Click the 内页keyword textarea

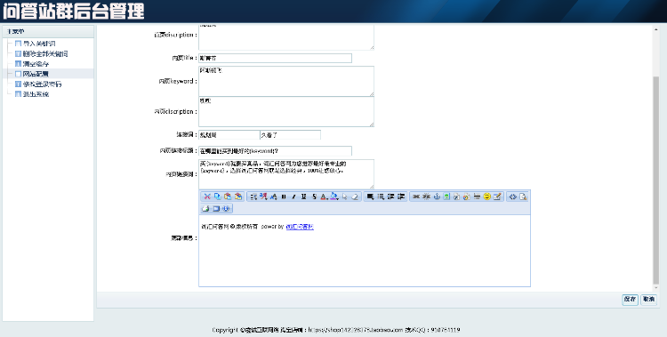tap(286, 81)
